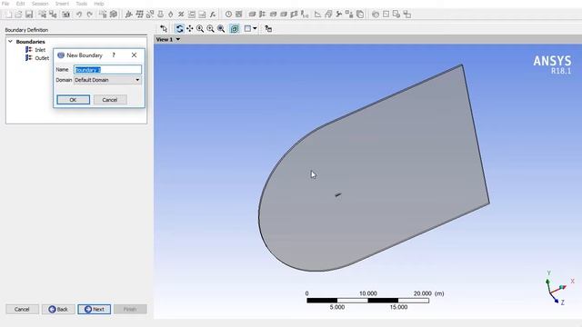
Task: Click the triangle coordinate frame icon
Action: point(317,15)
